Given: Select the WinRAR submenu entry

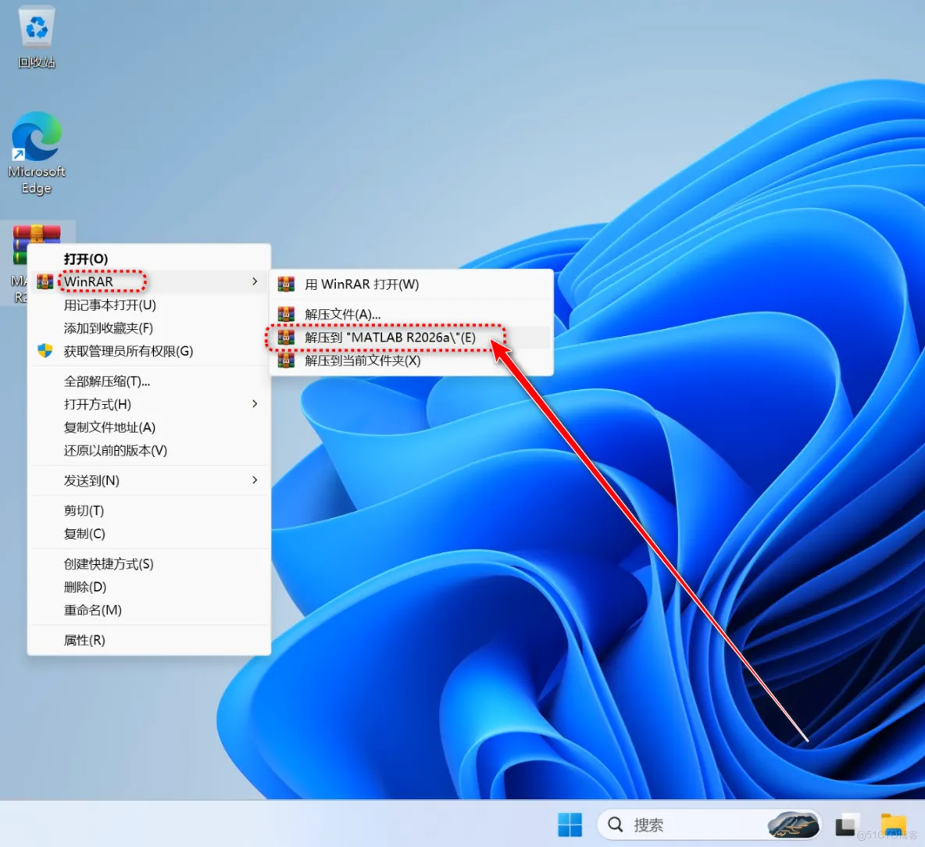Looking at the screenshot, I should pos(149,282).
